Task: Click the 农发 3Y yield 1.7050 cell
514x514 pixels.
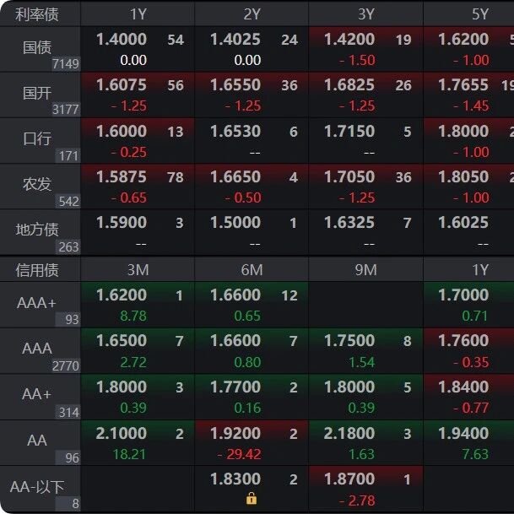Action: [349, 177]
